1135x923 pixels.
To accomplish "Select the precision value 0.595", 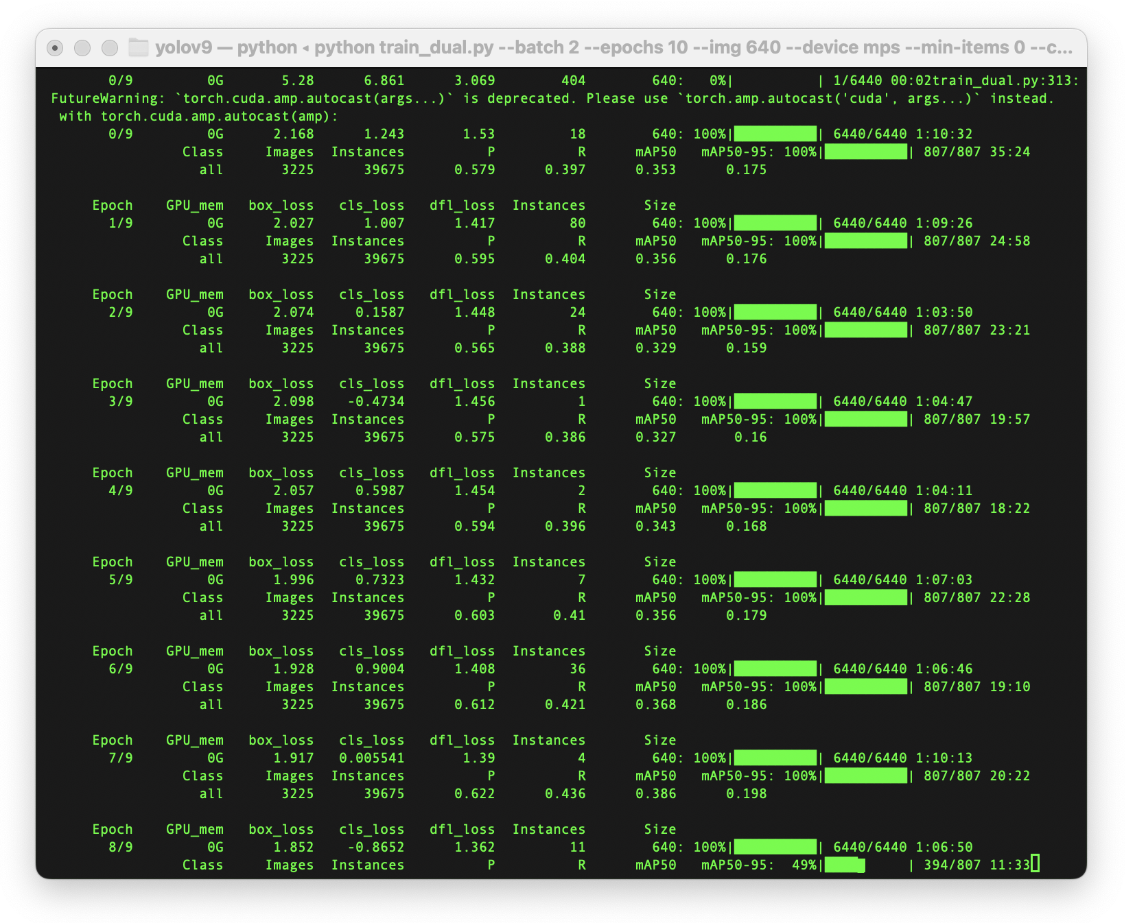I will [x=475, y=259].
